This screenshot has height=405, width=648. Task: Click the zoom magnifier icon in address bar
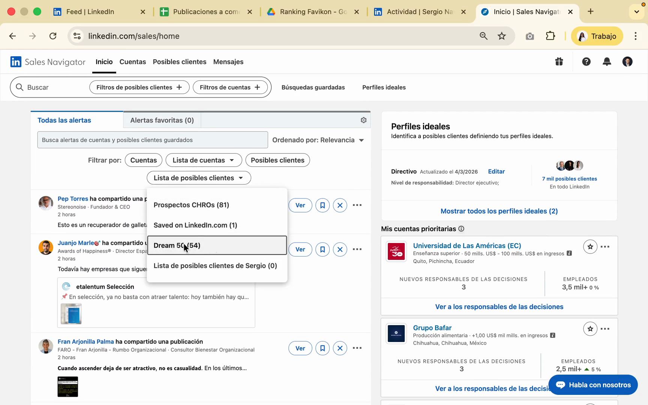point(483,36)
